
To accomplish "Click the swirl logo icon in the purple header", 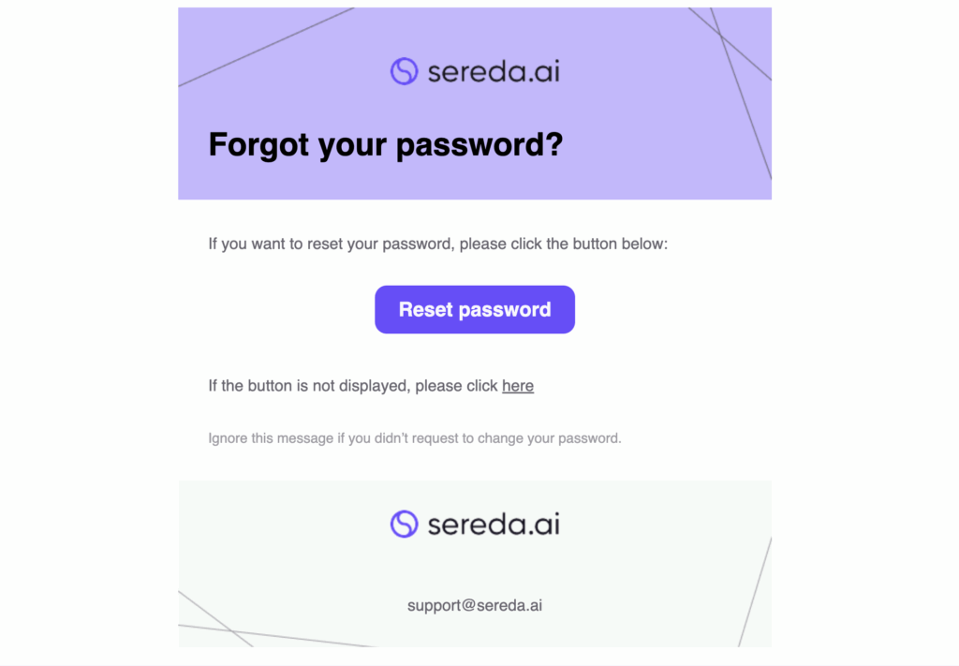I will click(x=404, y=71).
